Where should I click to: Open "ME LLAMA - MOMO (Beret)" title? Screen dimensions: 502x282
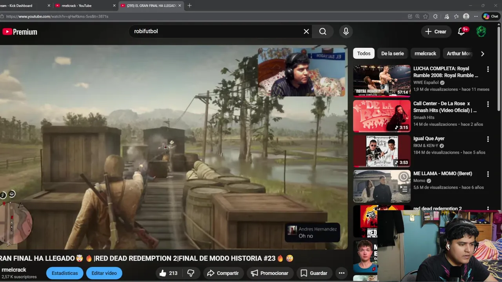tap(443, 174)
